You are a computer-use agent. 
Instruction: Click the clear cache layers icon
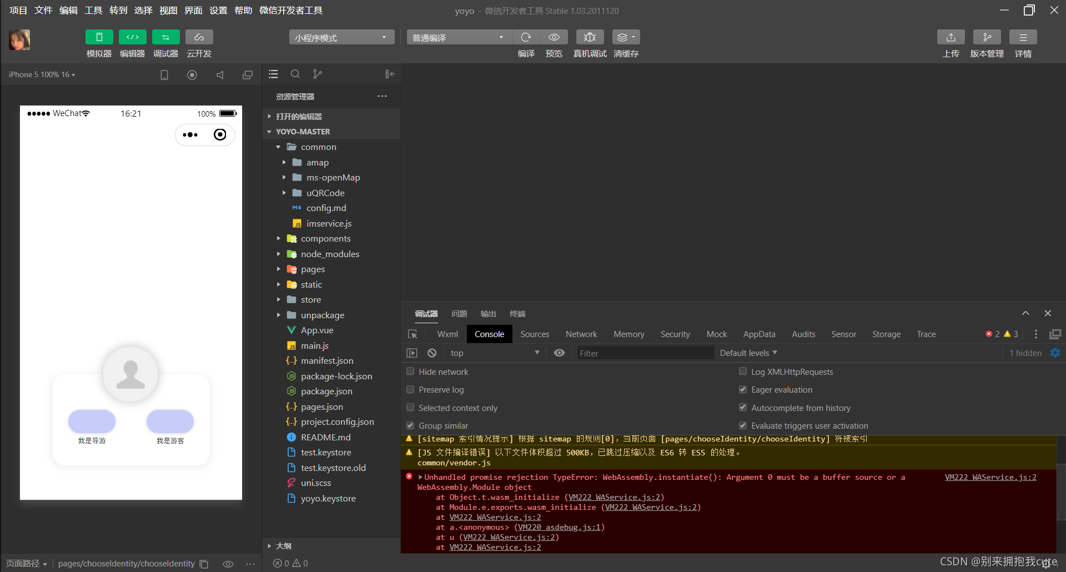(626, 37)
